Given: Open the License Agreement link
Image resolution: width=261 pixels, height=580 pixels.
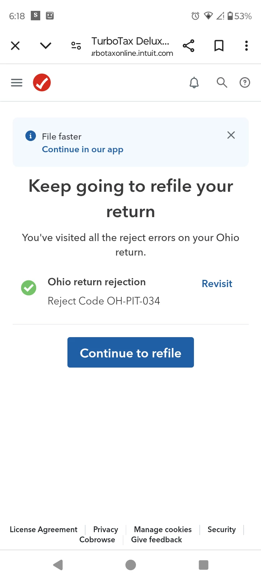Looking at the screenshot, I should (x=43, y=530).
